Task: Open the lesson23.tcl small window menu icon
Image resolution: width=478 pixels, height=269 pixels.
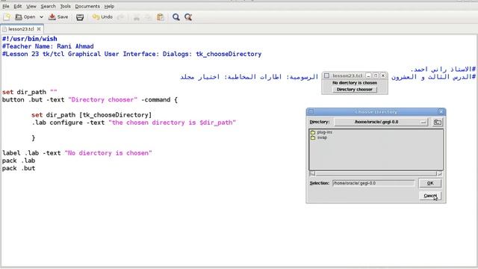Action: coord(326,75)
